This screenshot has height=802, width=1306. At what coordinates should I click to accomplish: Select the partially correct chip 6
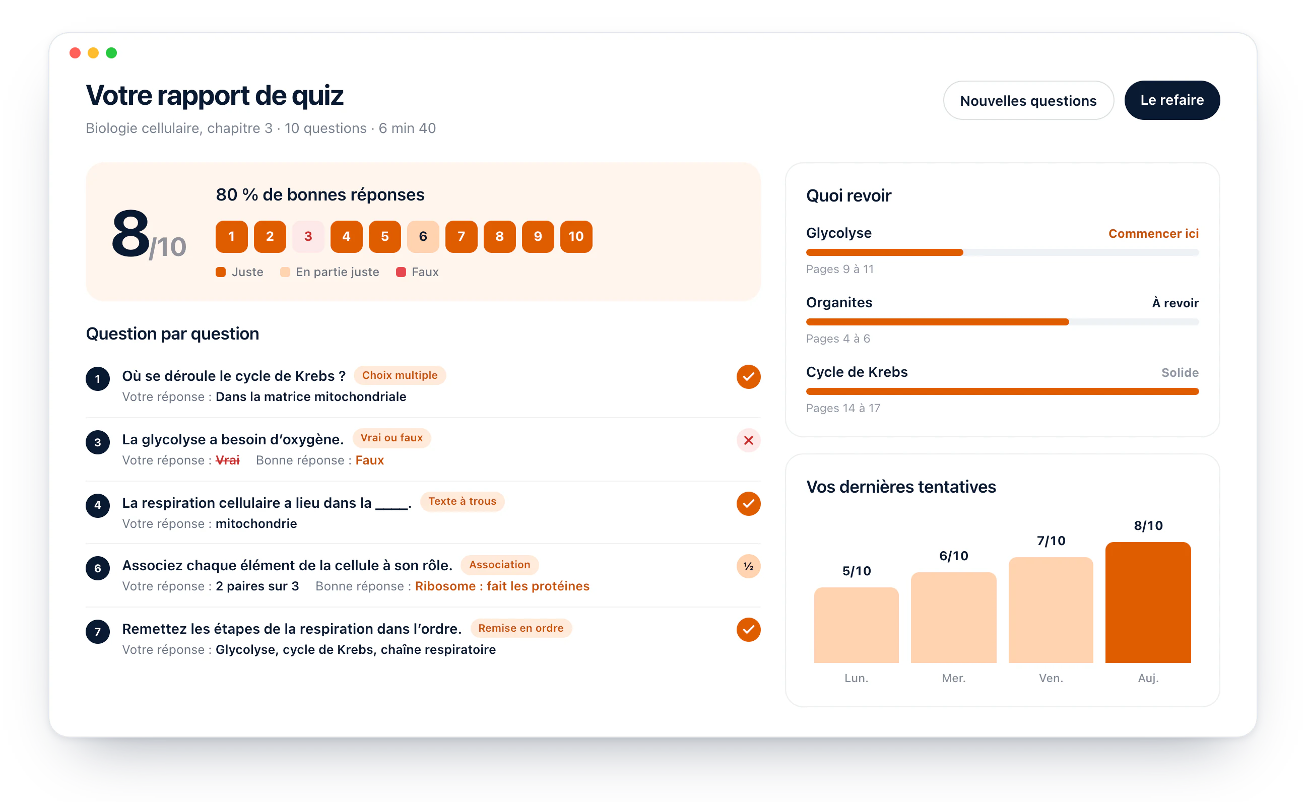[423, 237]
